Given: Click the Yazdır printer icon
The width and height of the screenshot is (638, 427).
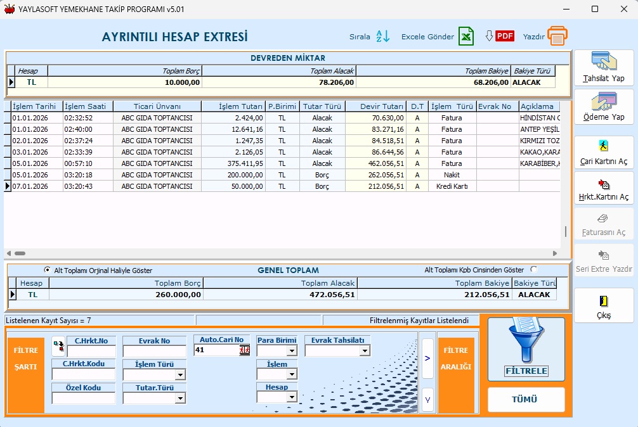Looking at the screenshot, I should [x=557, y=36].
